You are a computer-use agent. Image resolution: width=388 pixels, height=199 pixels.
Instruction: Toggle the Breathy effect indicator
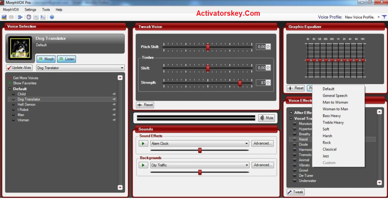coord(295,134)
